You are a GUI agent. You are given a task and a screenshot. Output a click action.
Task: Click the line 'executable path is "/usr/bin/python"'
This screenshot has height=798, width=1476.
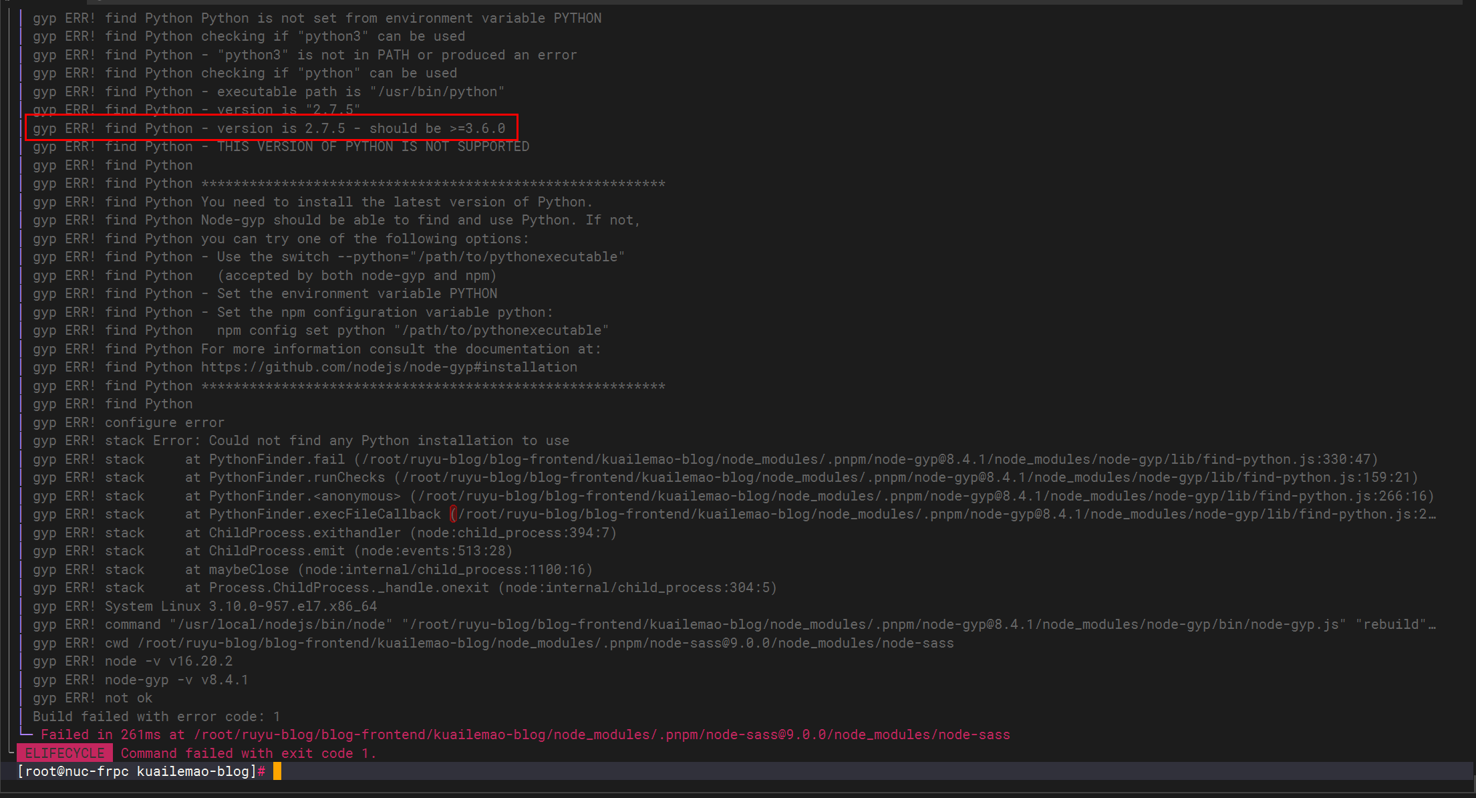[x=269, y=92]
